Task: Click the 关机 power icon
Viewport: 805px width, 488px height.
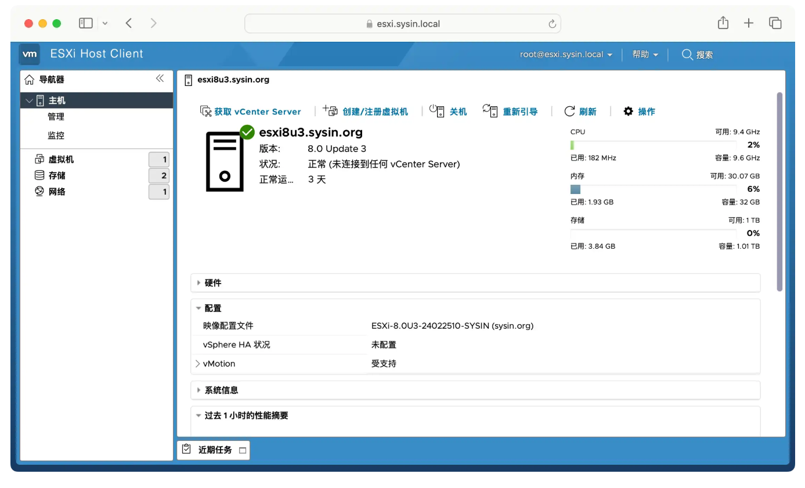Action: click(437, 110)
